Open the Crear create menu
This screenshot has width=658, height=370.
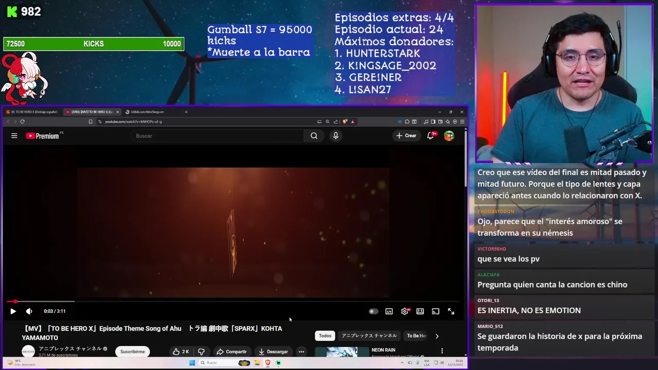[406, 136]
